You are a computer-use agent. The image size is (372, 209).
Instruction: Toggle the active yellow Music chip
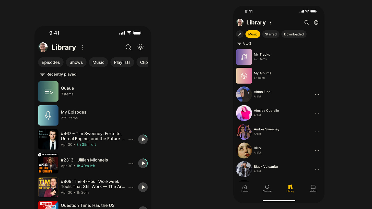[x=253, y=34]
